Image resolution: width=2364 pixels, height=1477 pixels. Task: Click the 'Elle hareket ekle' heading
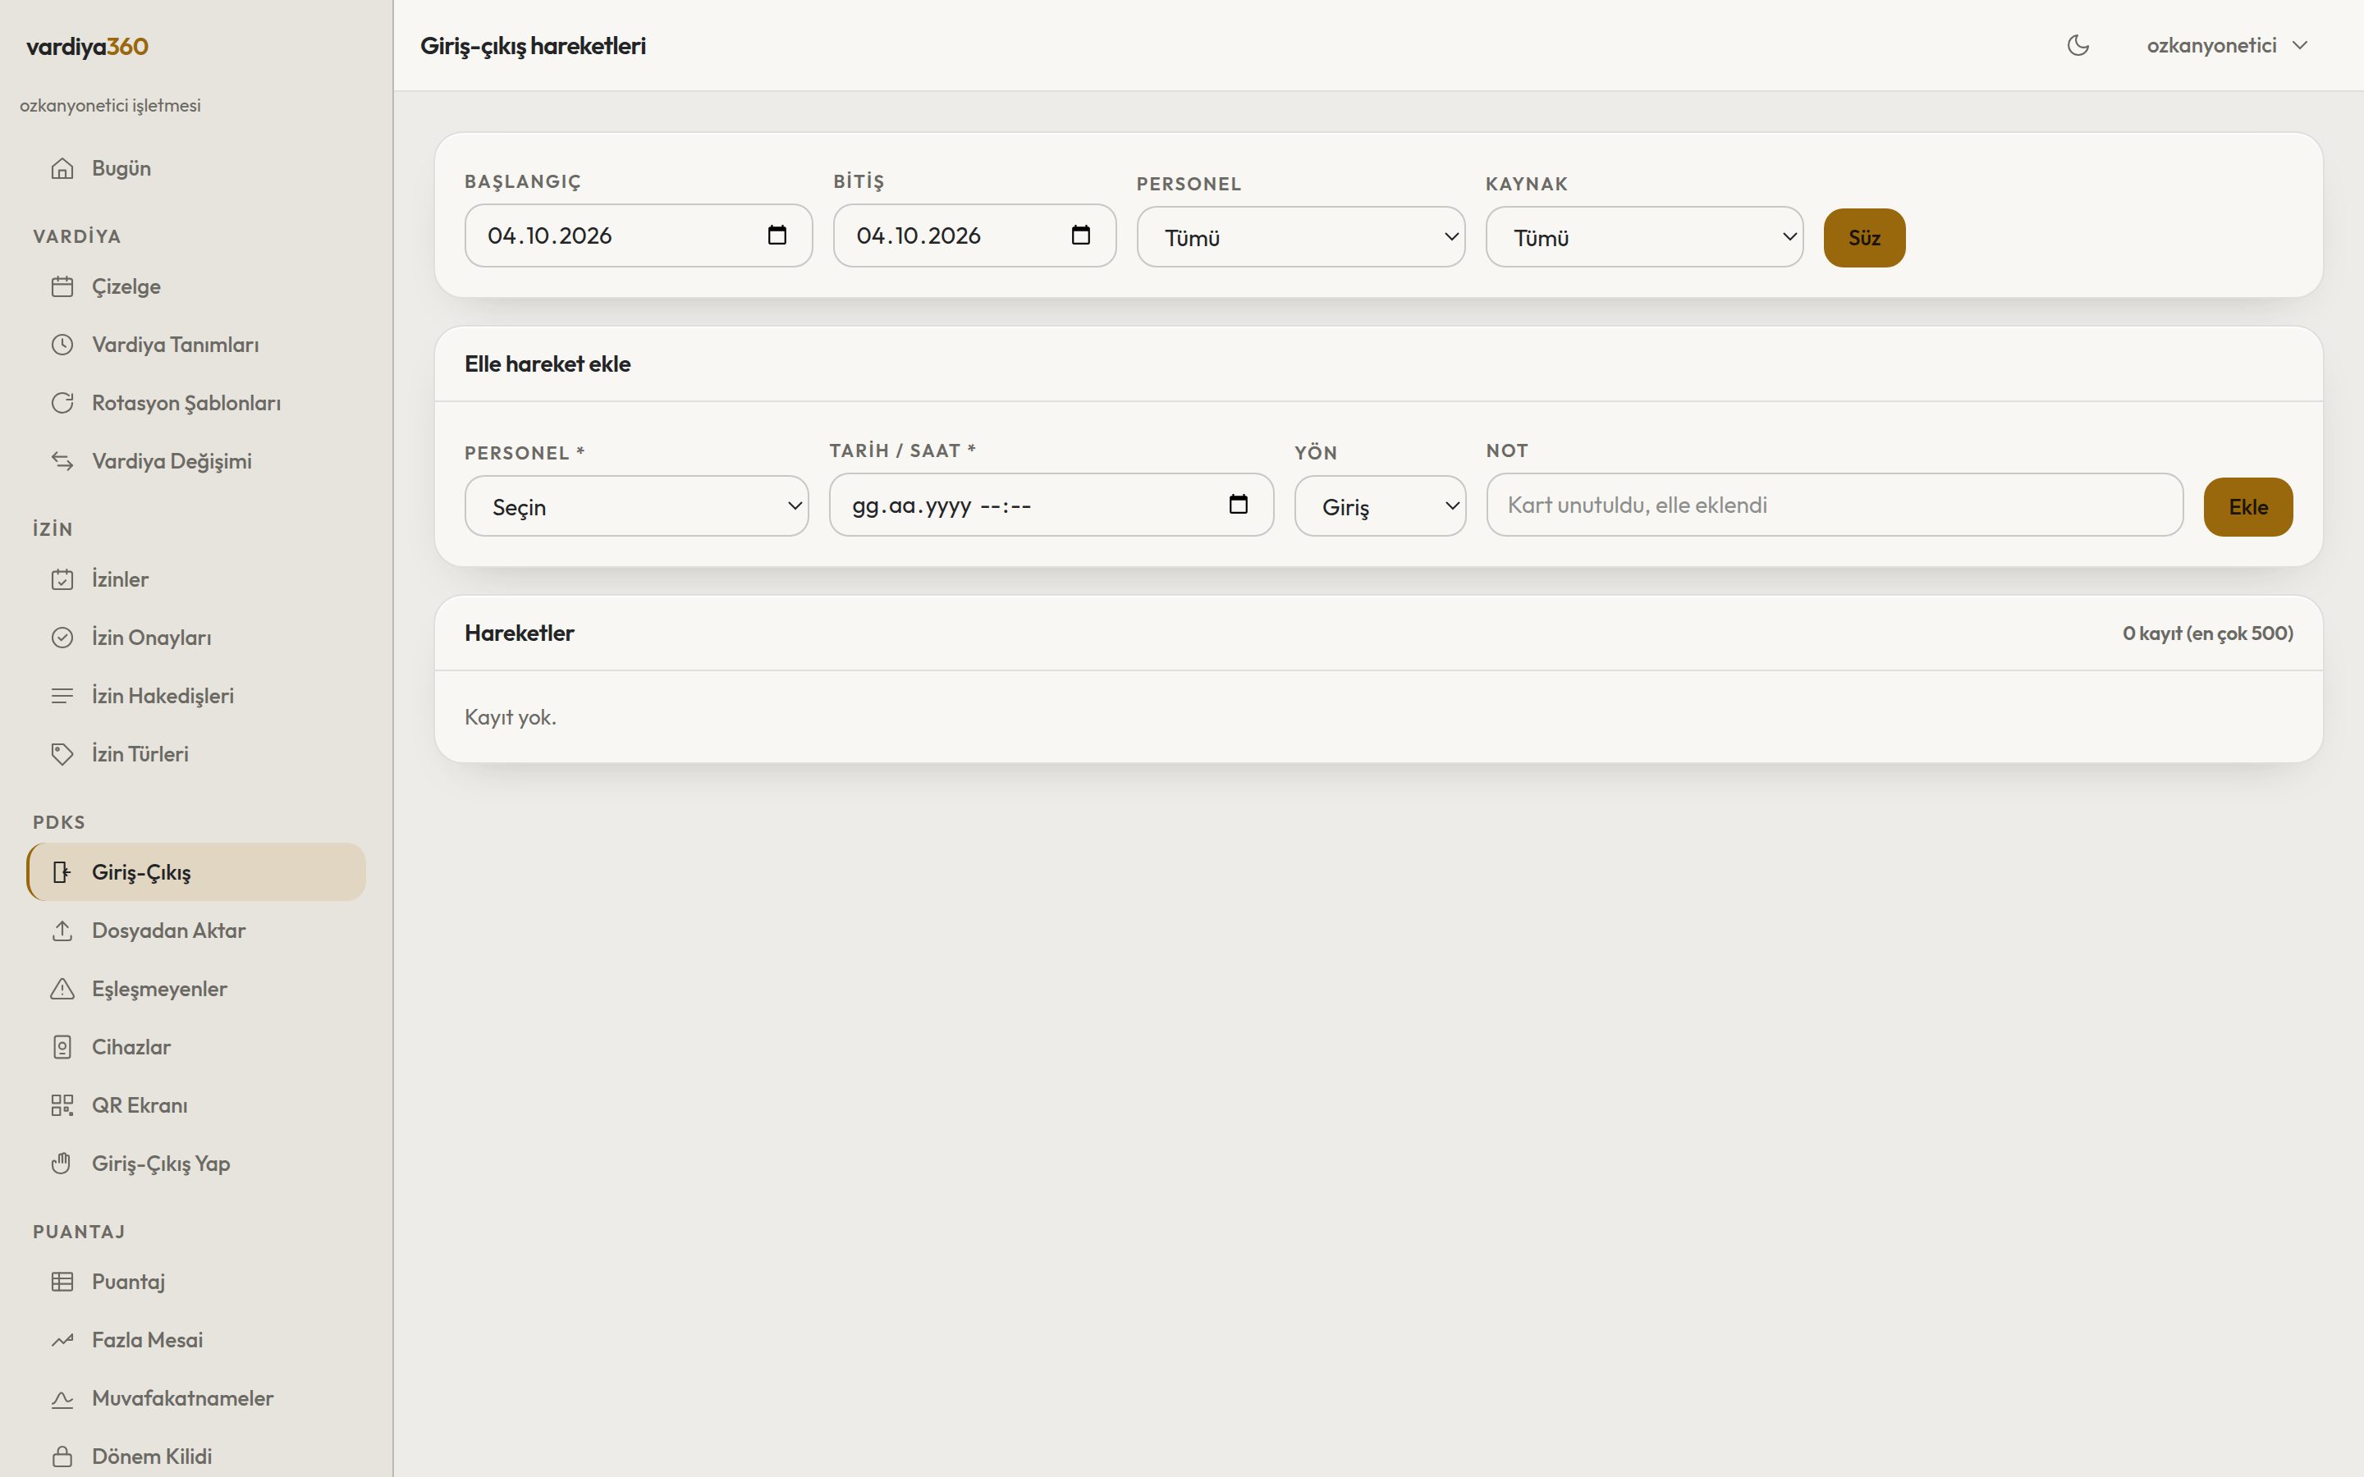(x=548, y=364)
